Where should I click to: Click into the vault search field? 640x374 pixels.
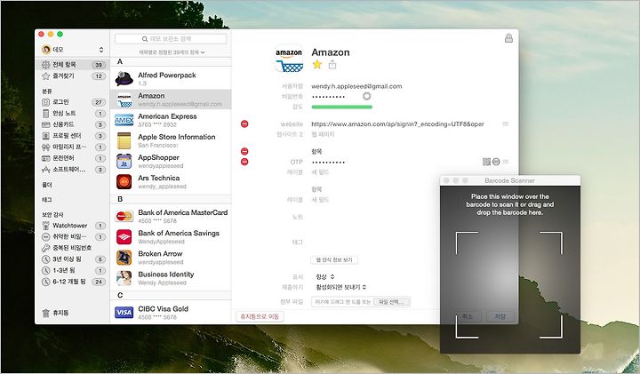point(171,39)
